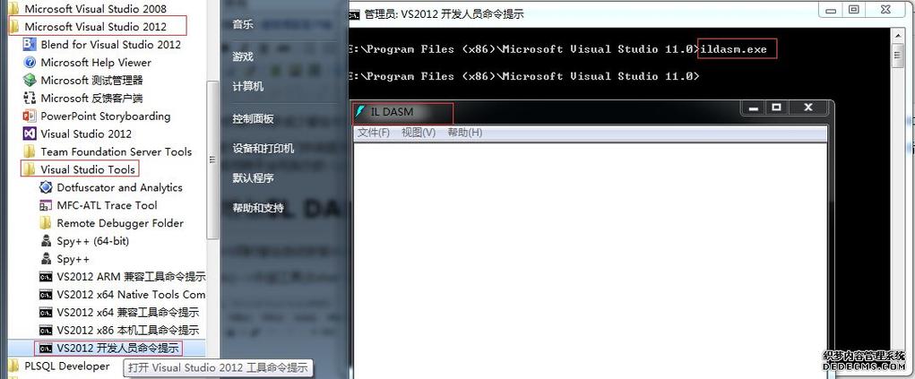Open 设备和打印机 from Start menu
The width and height of the screenshot is (915, 379).
coord(263,148)
